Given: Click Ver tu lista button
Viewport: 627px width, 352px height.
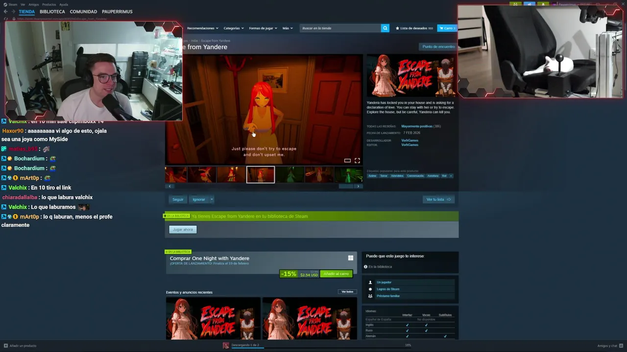Looking at the screenshot, I should [x=438, y=199].
